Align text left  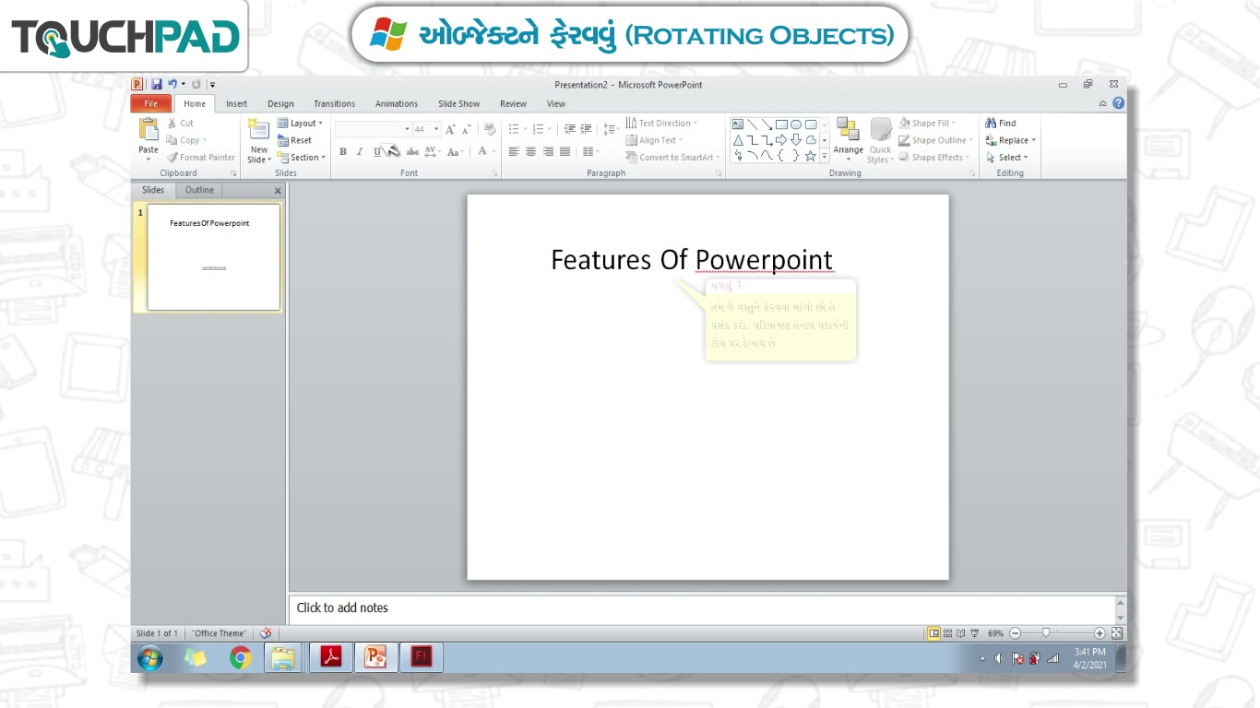point(514,152)
